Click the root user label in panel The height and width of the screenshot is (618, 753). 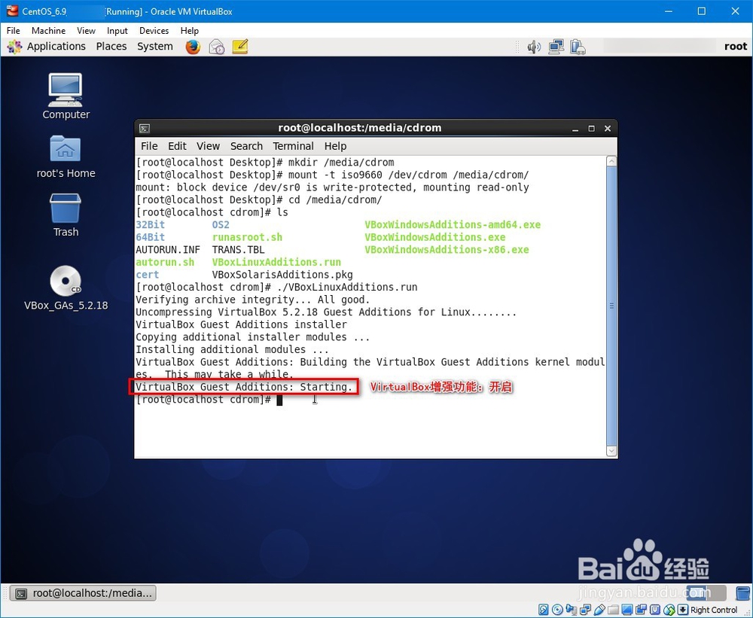pyautogui.click(x=735, y=47)
